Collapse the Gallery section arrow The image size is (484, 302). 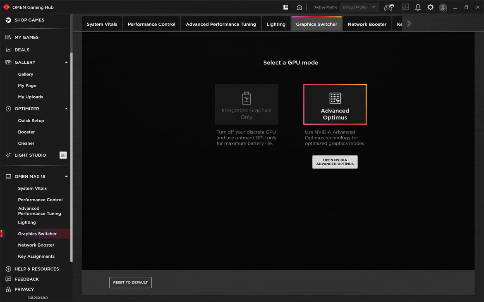[66, 62]
